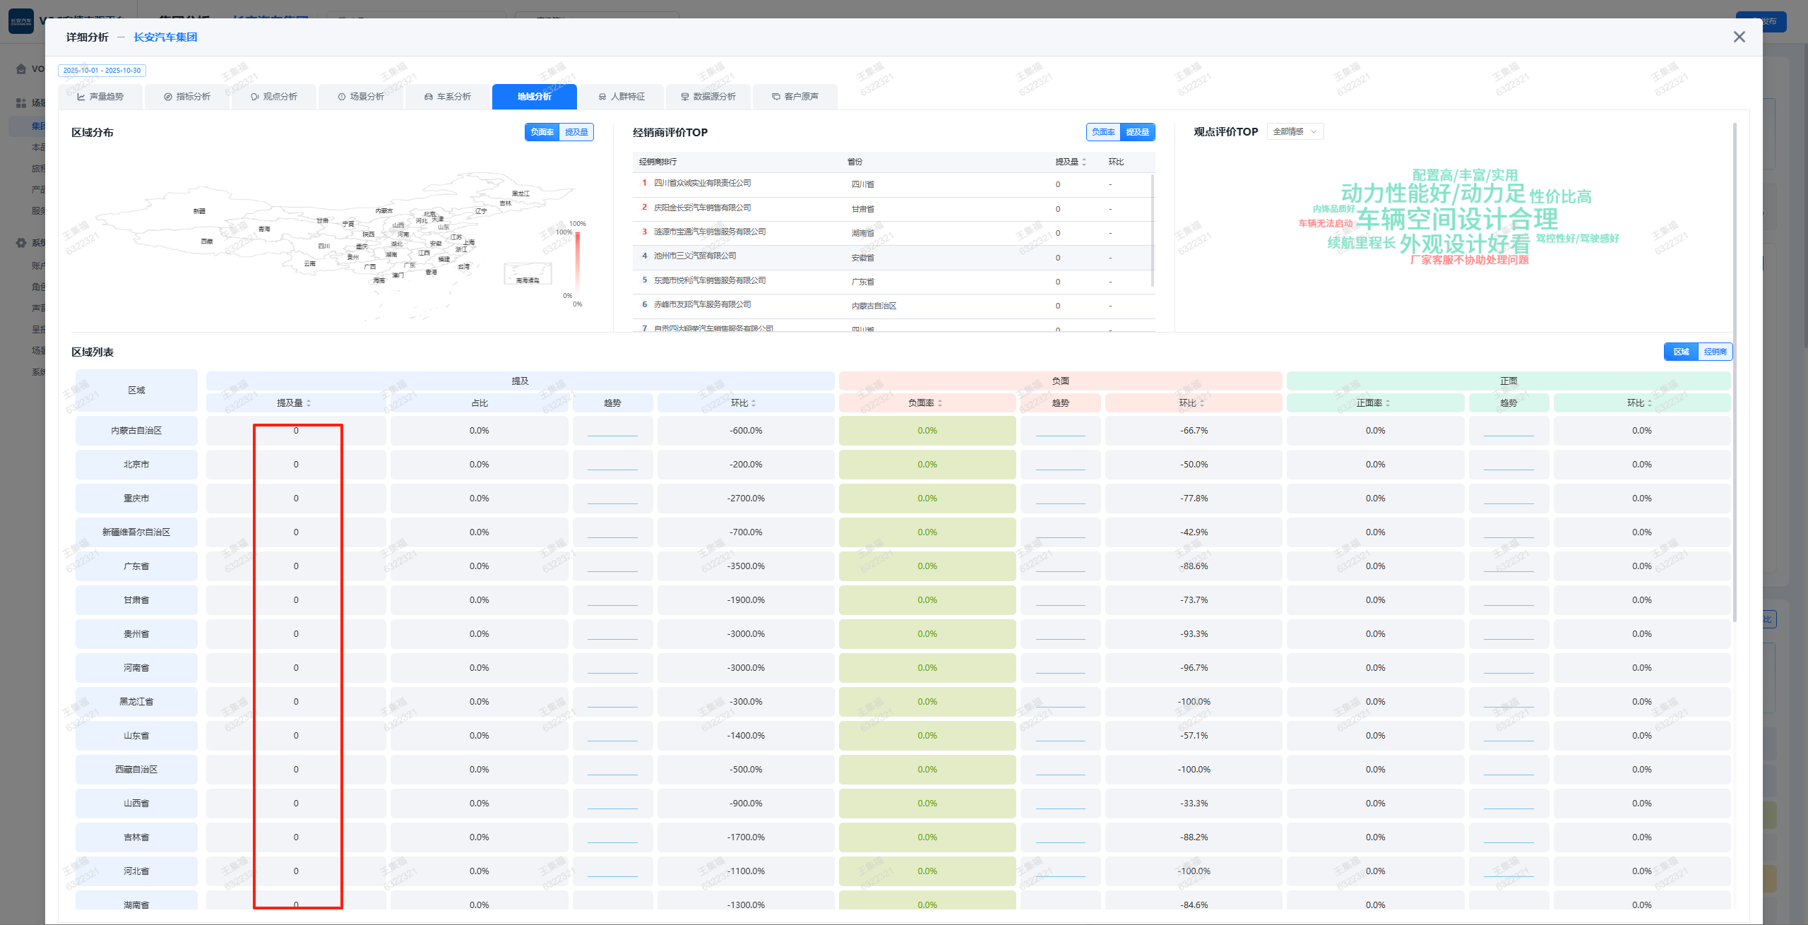Switch 区域列表 view to 经销商
Viewport: 1808px width, 925px height.
click(x=1715, y=352)
